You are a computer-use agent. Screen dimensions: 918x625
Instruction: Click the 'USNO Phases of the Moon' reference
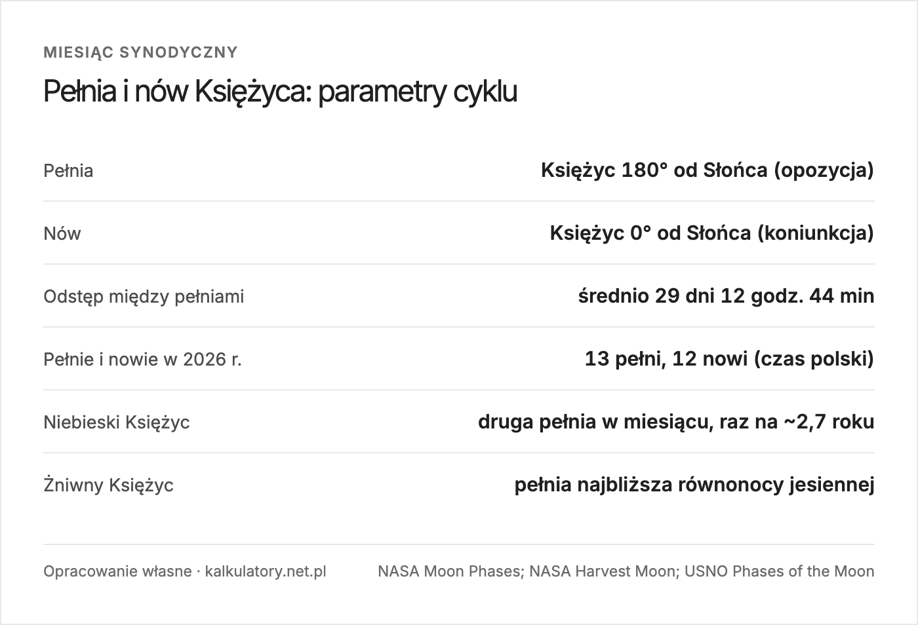780,571
